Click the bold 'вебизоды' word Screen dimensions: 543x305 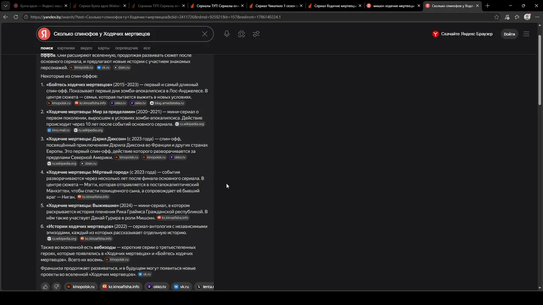click(x=105, y=247)
